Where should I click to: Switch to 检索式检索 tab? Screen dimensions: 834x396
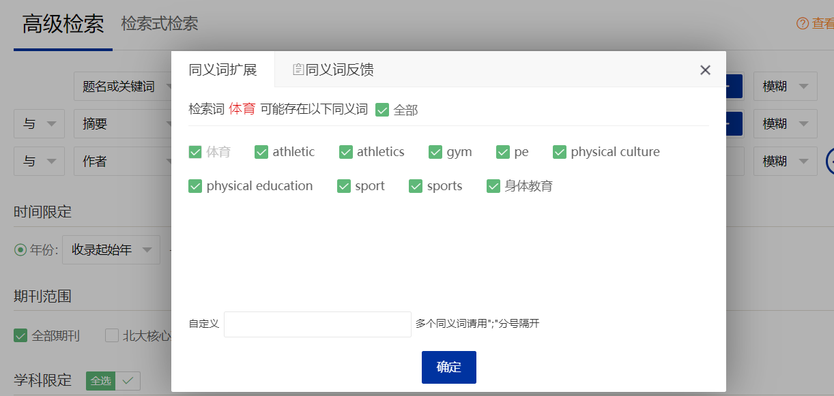pyautogui.click(x=160, y=24)
